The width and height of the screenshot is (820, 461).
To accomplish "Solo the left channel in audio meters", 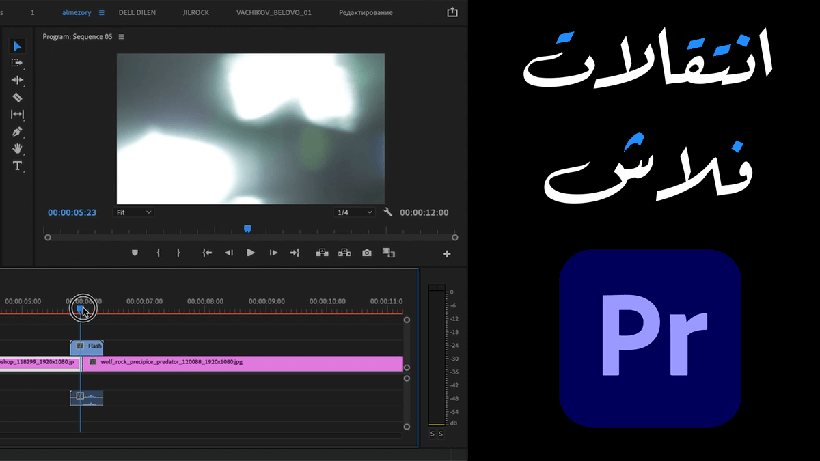I will (x=433, y=434).
